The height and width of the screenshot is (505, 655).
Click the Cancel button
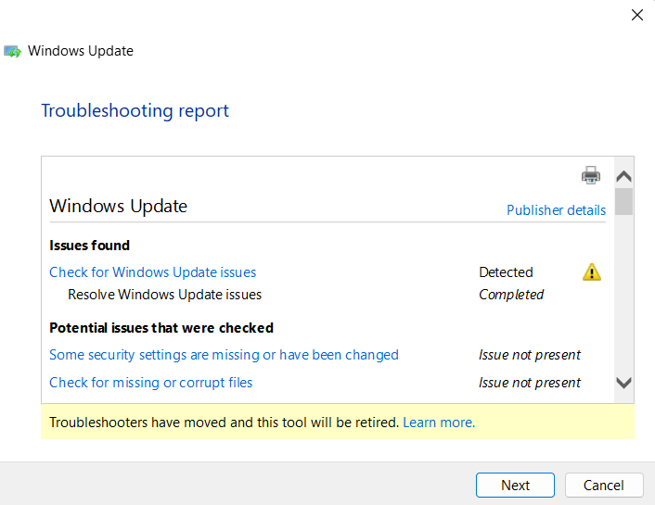coord(604,485)
